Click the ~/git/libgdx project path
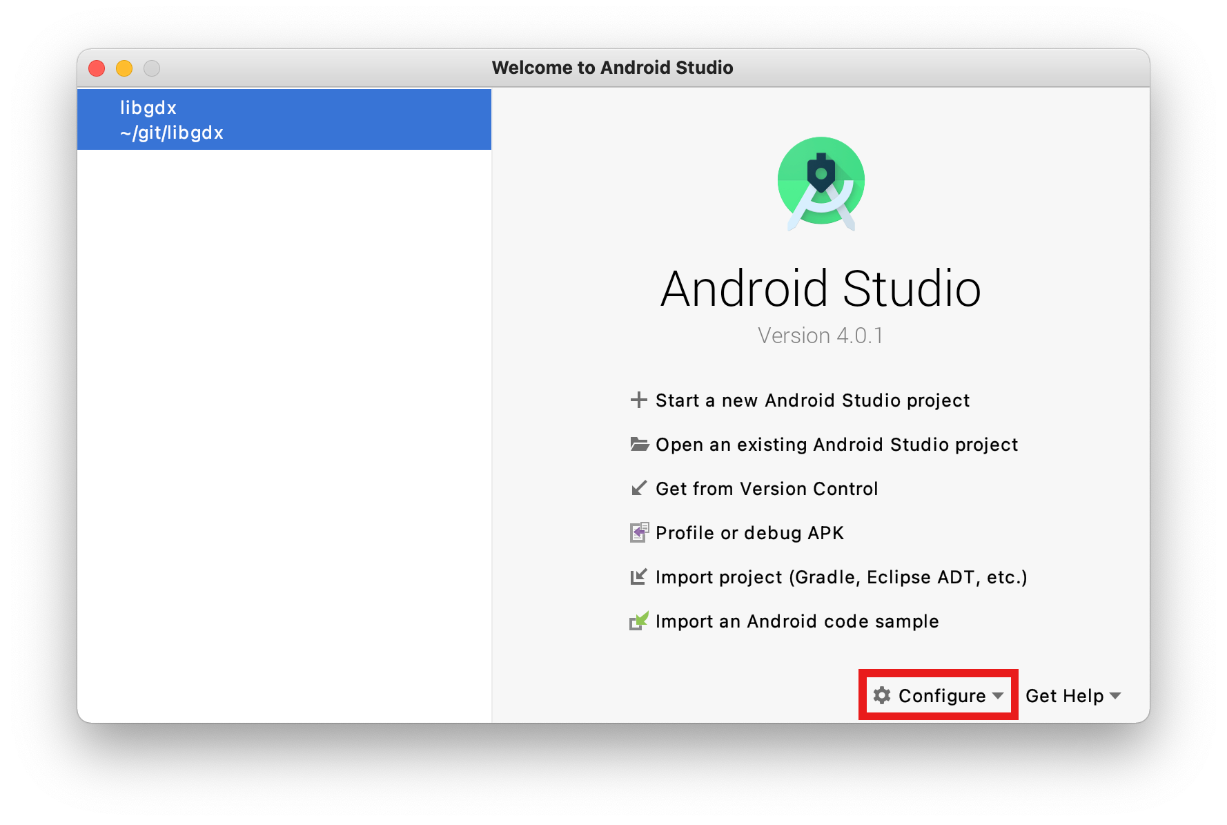This screenshot has height=825, width=1227. tap(172, 133)
